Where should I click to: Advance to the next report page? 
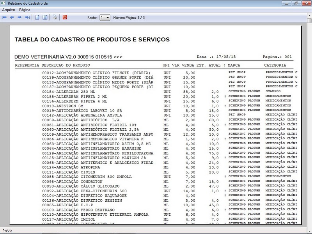pos(19,18)
